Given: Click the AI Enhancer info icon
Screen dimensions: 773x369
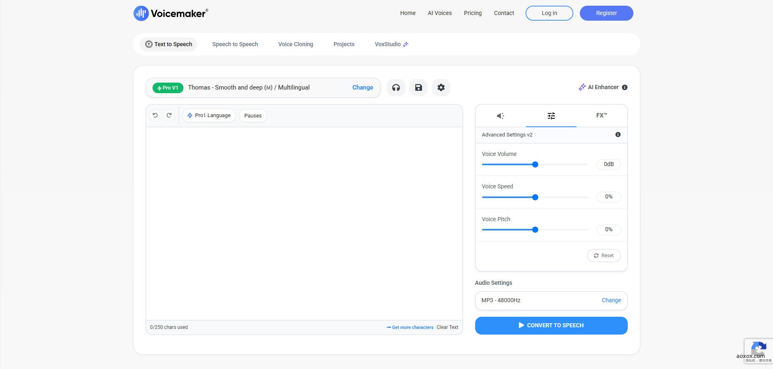Looking at the screenshot, I should tap(624, 87).
